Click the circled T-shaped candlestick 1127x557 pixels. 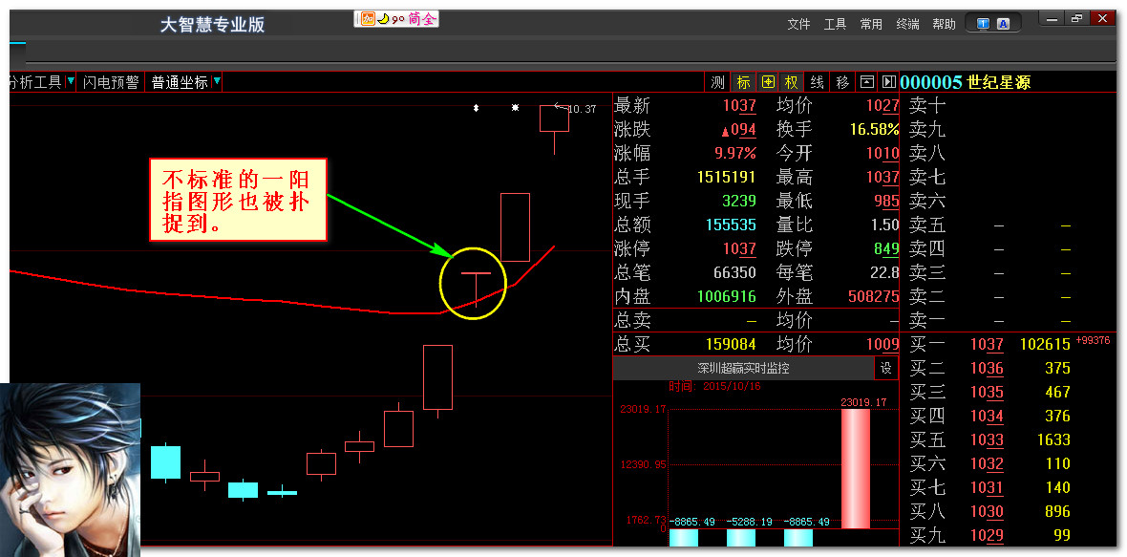(x=474, y=284)
